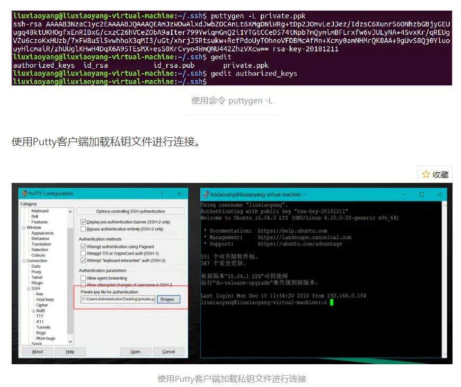
Task: Select Appearance in the category tree
Action: (x=42, y=233)
